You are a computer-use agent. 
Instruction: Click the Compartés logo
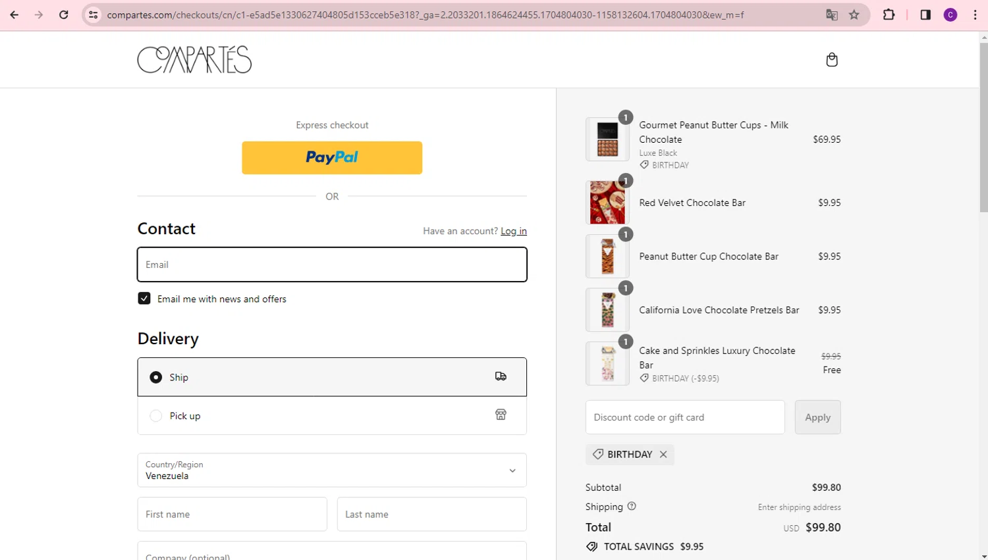(x=194, y=59)
